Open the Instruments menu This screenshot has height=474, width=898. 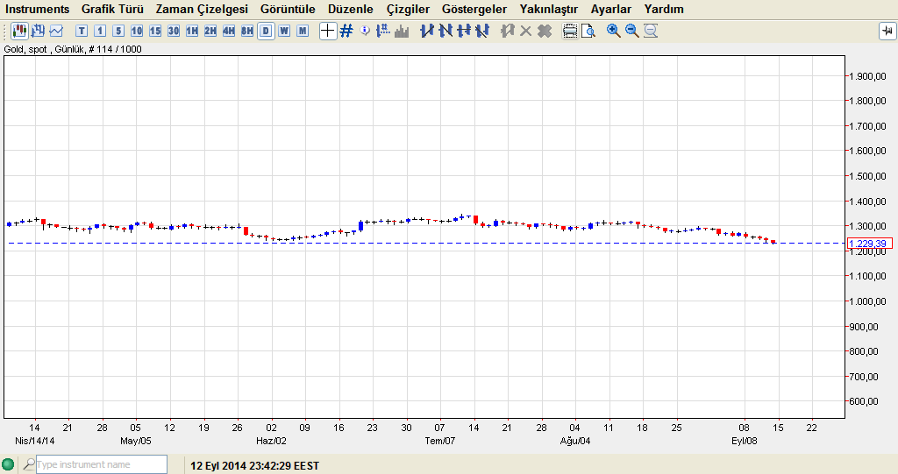coord(37,9)
